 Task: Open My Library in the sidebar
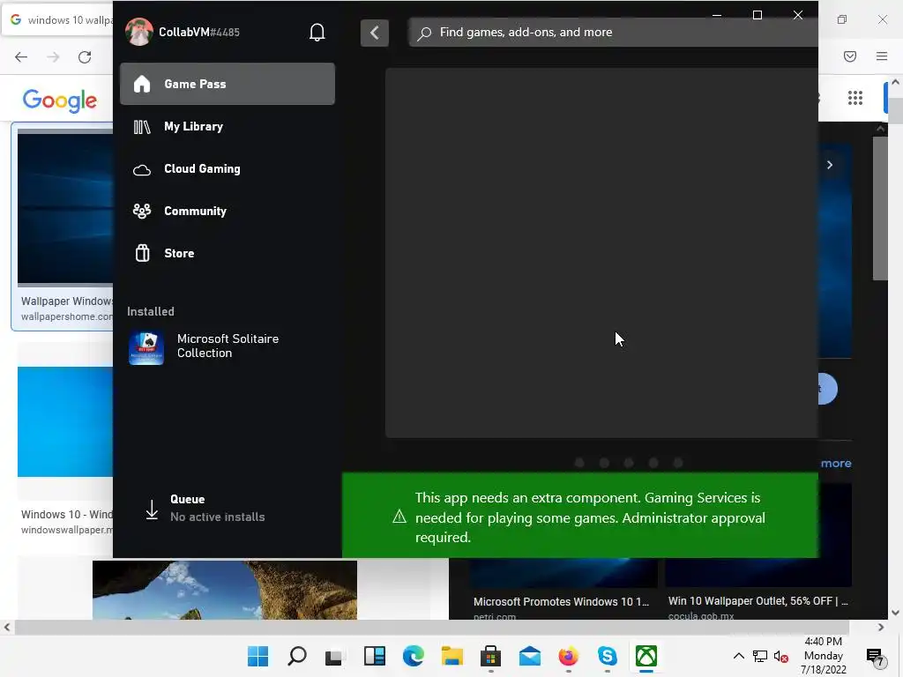point(228,127)
